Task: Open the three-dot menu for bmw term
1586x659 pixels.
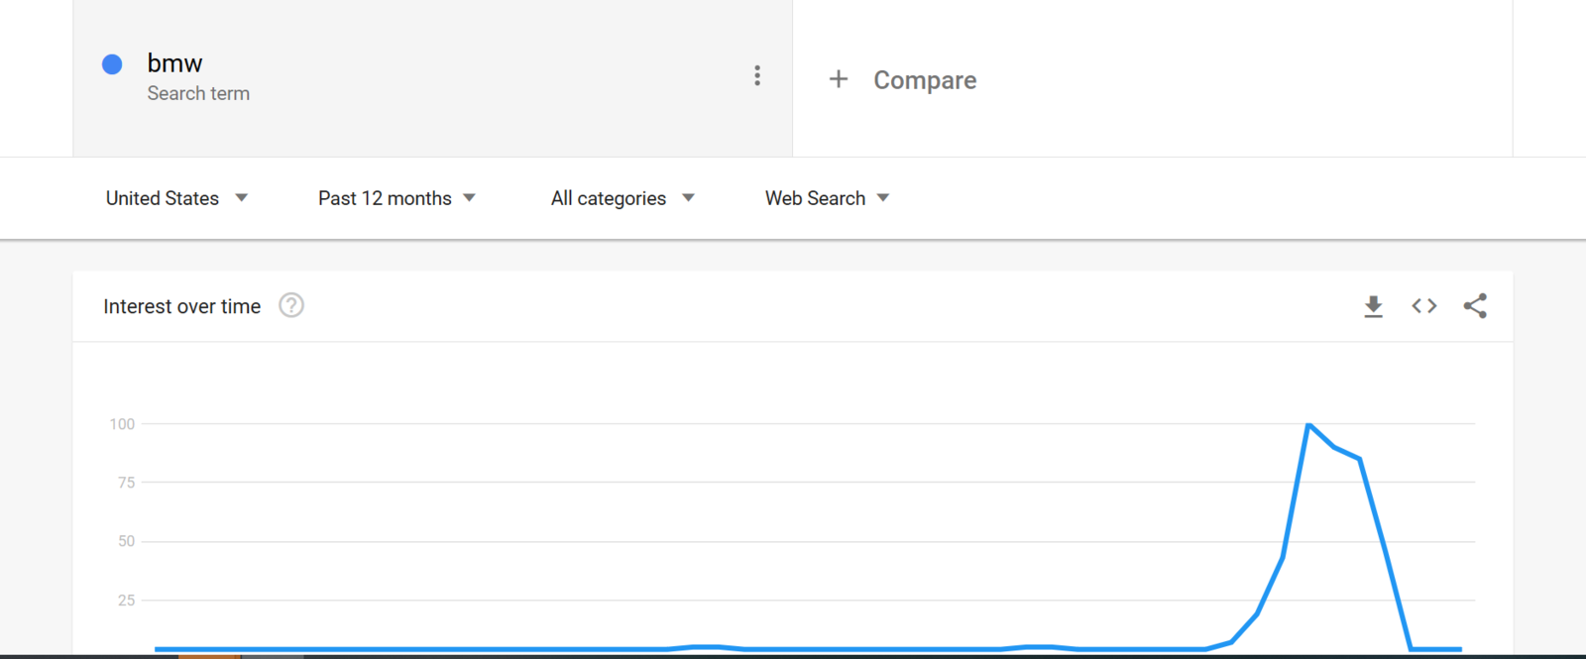Action: [757, 76]
